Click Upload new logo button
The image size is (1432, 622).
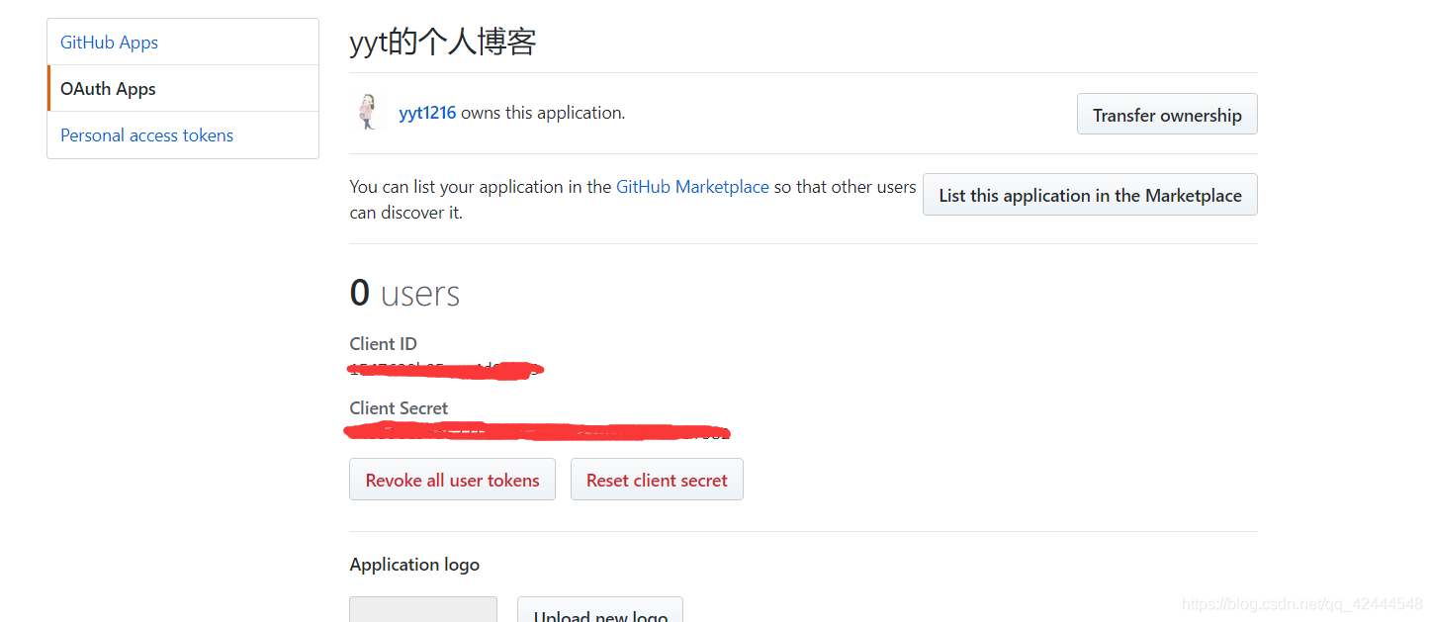tap(600, 610)
